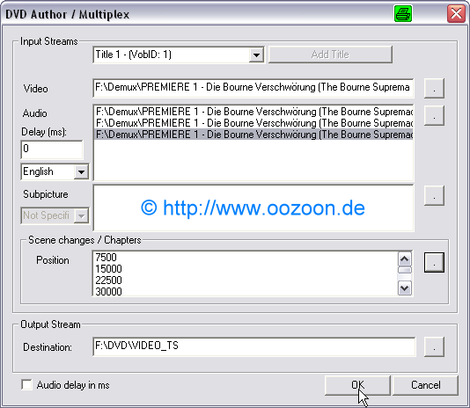Image resolution: width=470 pixels, height=408 pixels.
Task: Browse for Video input file button
Action: [434, 88]
